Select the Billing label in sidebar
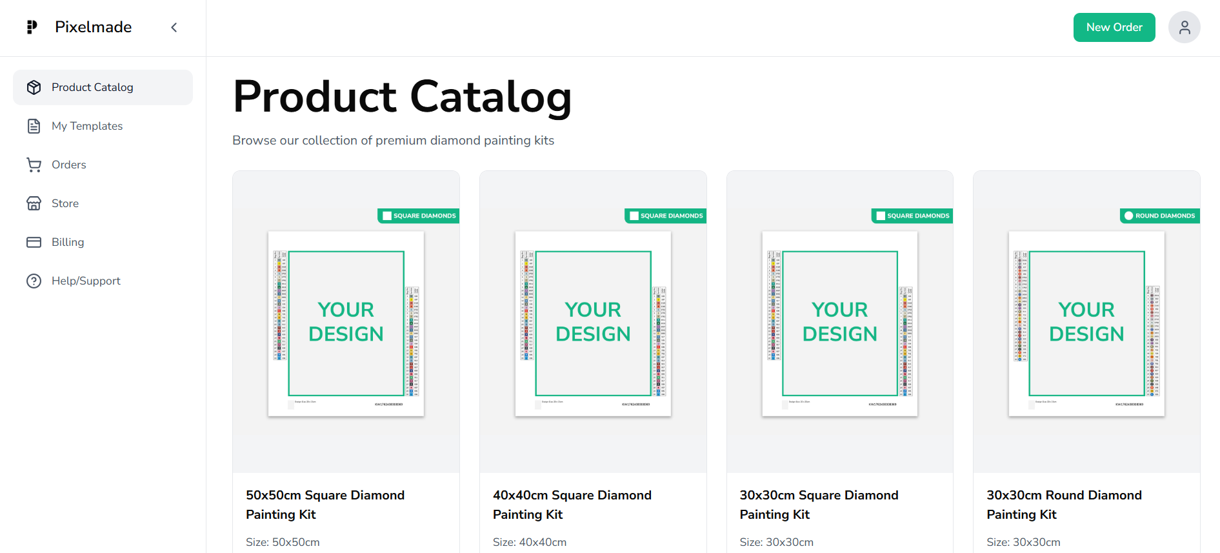 68,242
